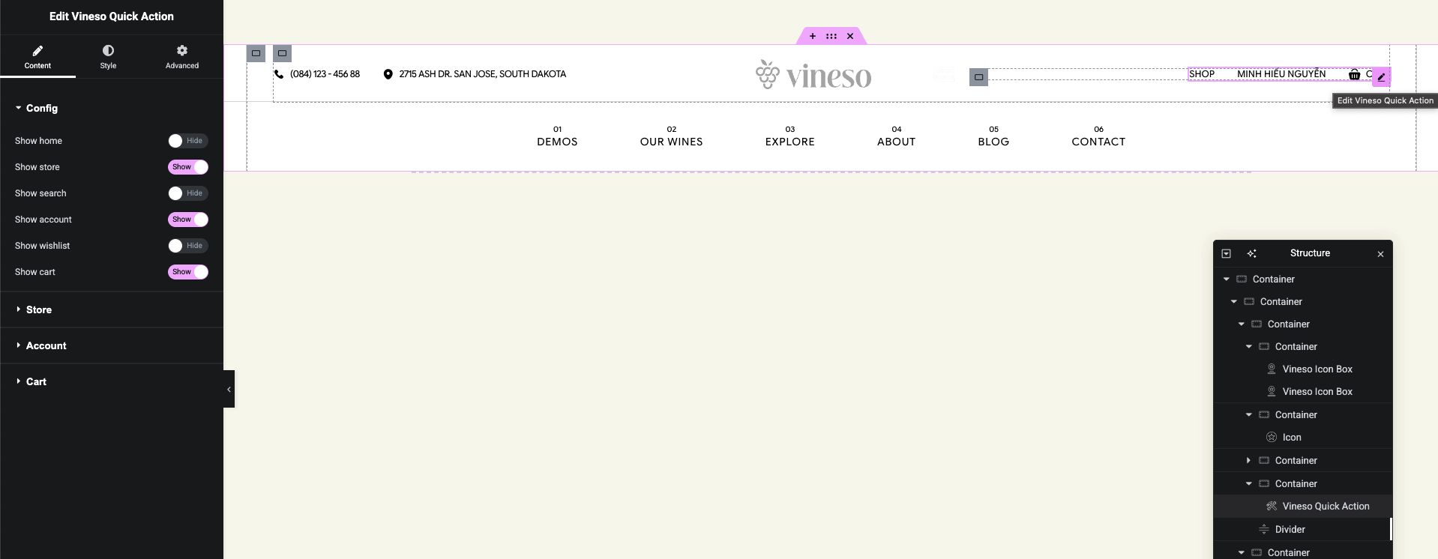
Task: Click the pink edit pencil widget handle
Action: 1381,77
